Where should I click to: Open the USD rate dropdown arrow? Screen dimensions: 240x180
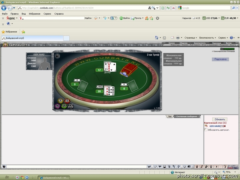tap(219, 18)
